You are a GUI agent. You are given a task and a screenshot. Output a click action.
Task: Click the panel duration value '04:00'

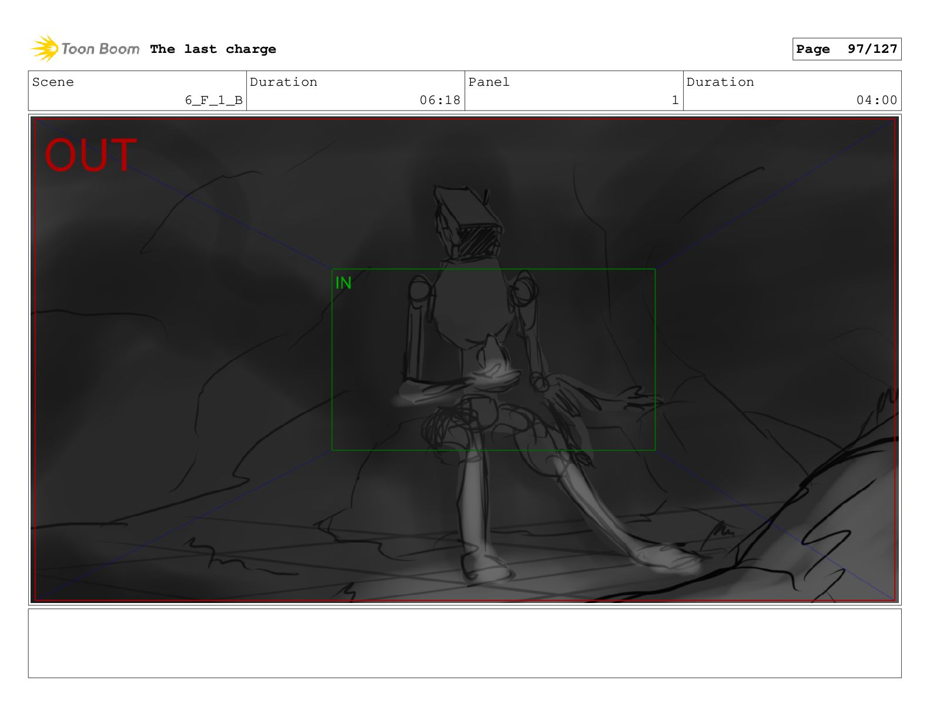click(877, 101)
